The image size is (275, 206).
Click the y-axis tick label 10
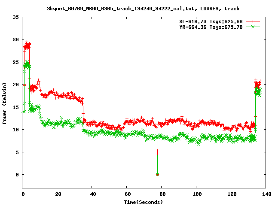[15, 130]
